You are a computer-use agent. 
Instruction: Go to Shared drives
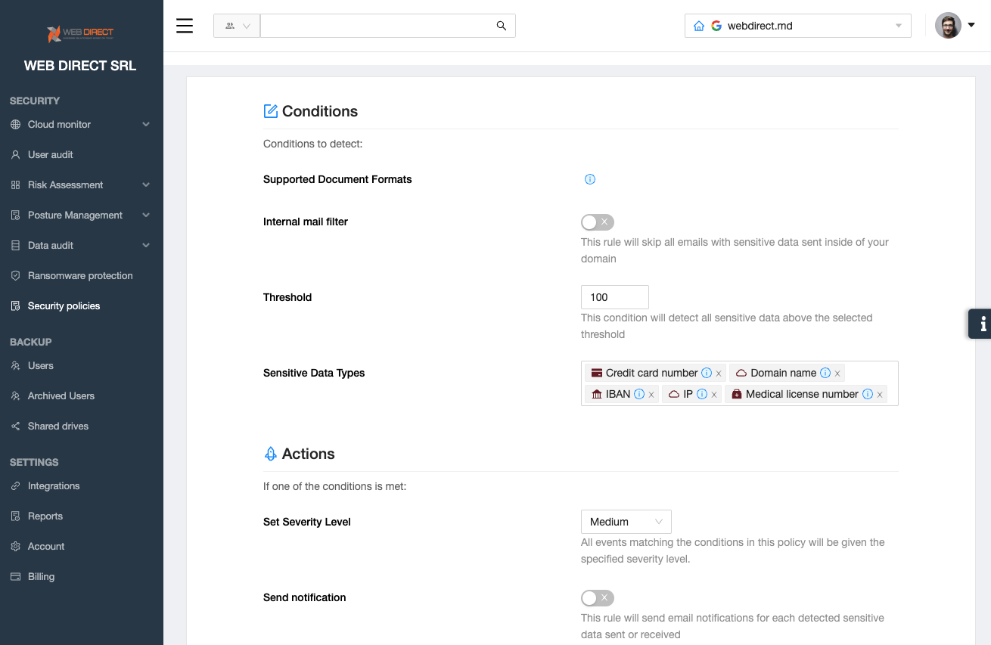tap(58, 426)
